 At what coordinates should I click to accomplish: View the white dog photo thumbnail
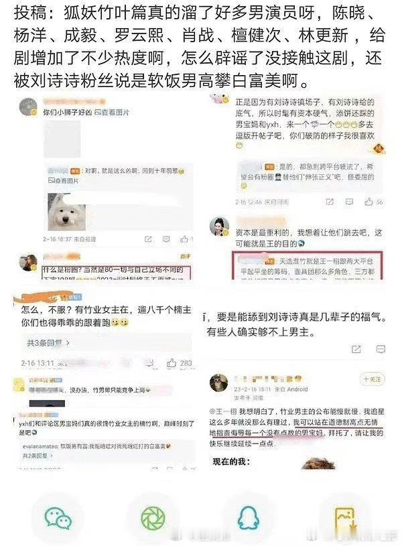(67, 212)
